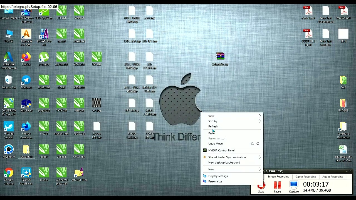Select the mohan 1.dxf file icon

[x=61, y=128]
